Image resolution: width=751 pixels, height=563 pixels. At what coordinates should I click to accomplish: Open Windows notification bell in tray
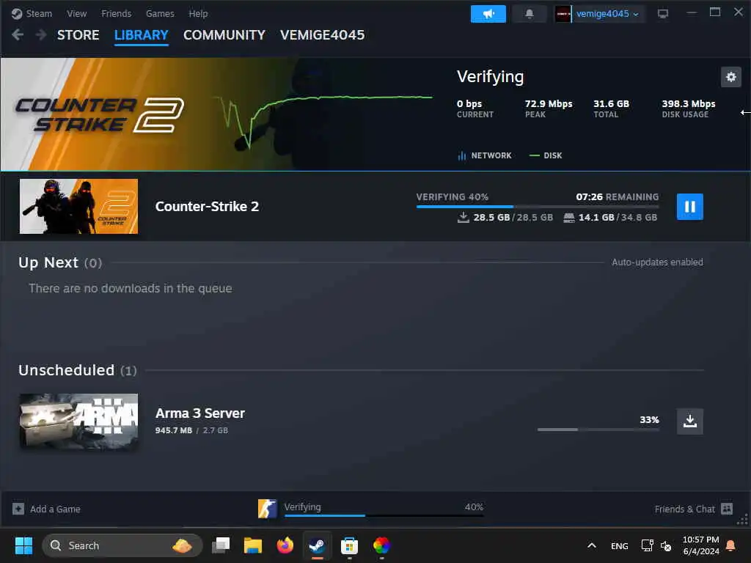pyautogui.click(x=731, y=545)
